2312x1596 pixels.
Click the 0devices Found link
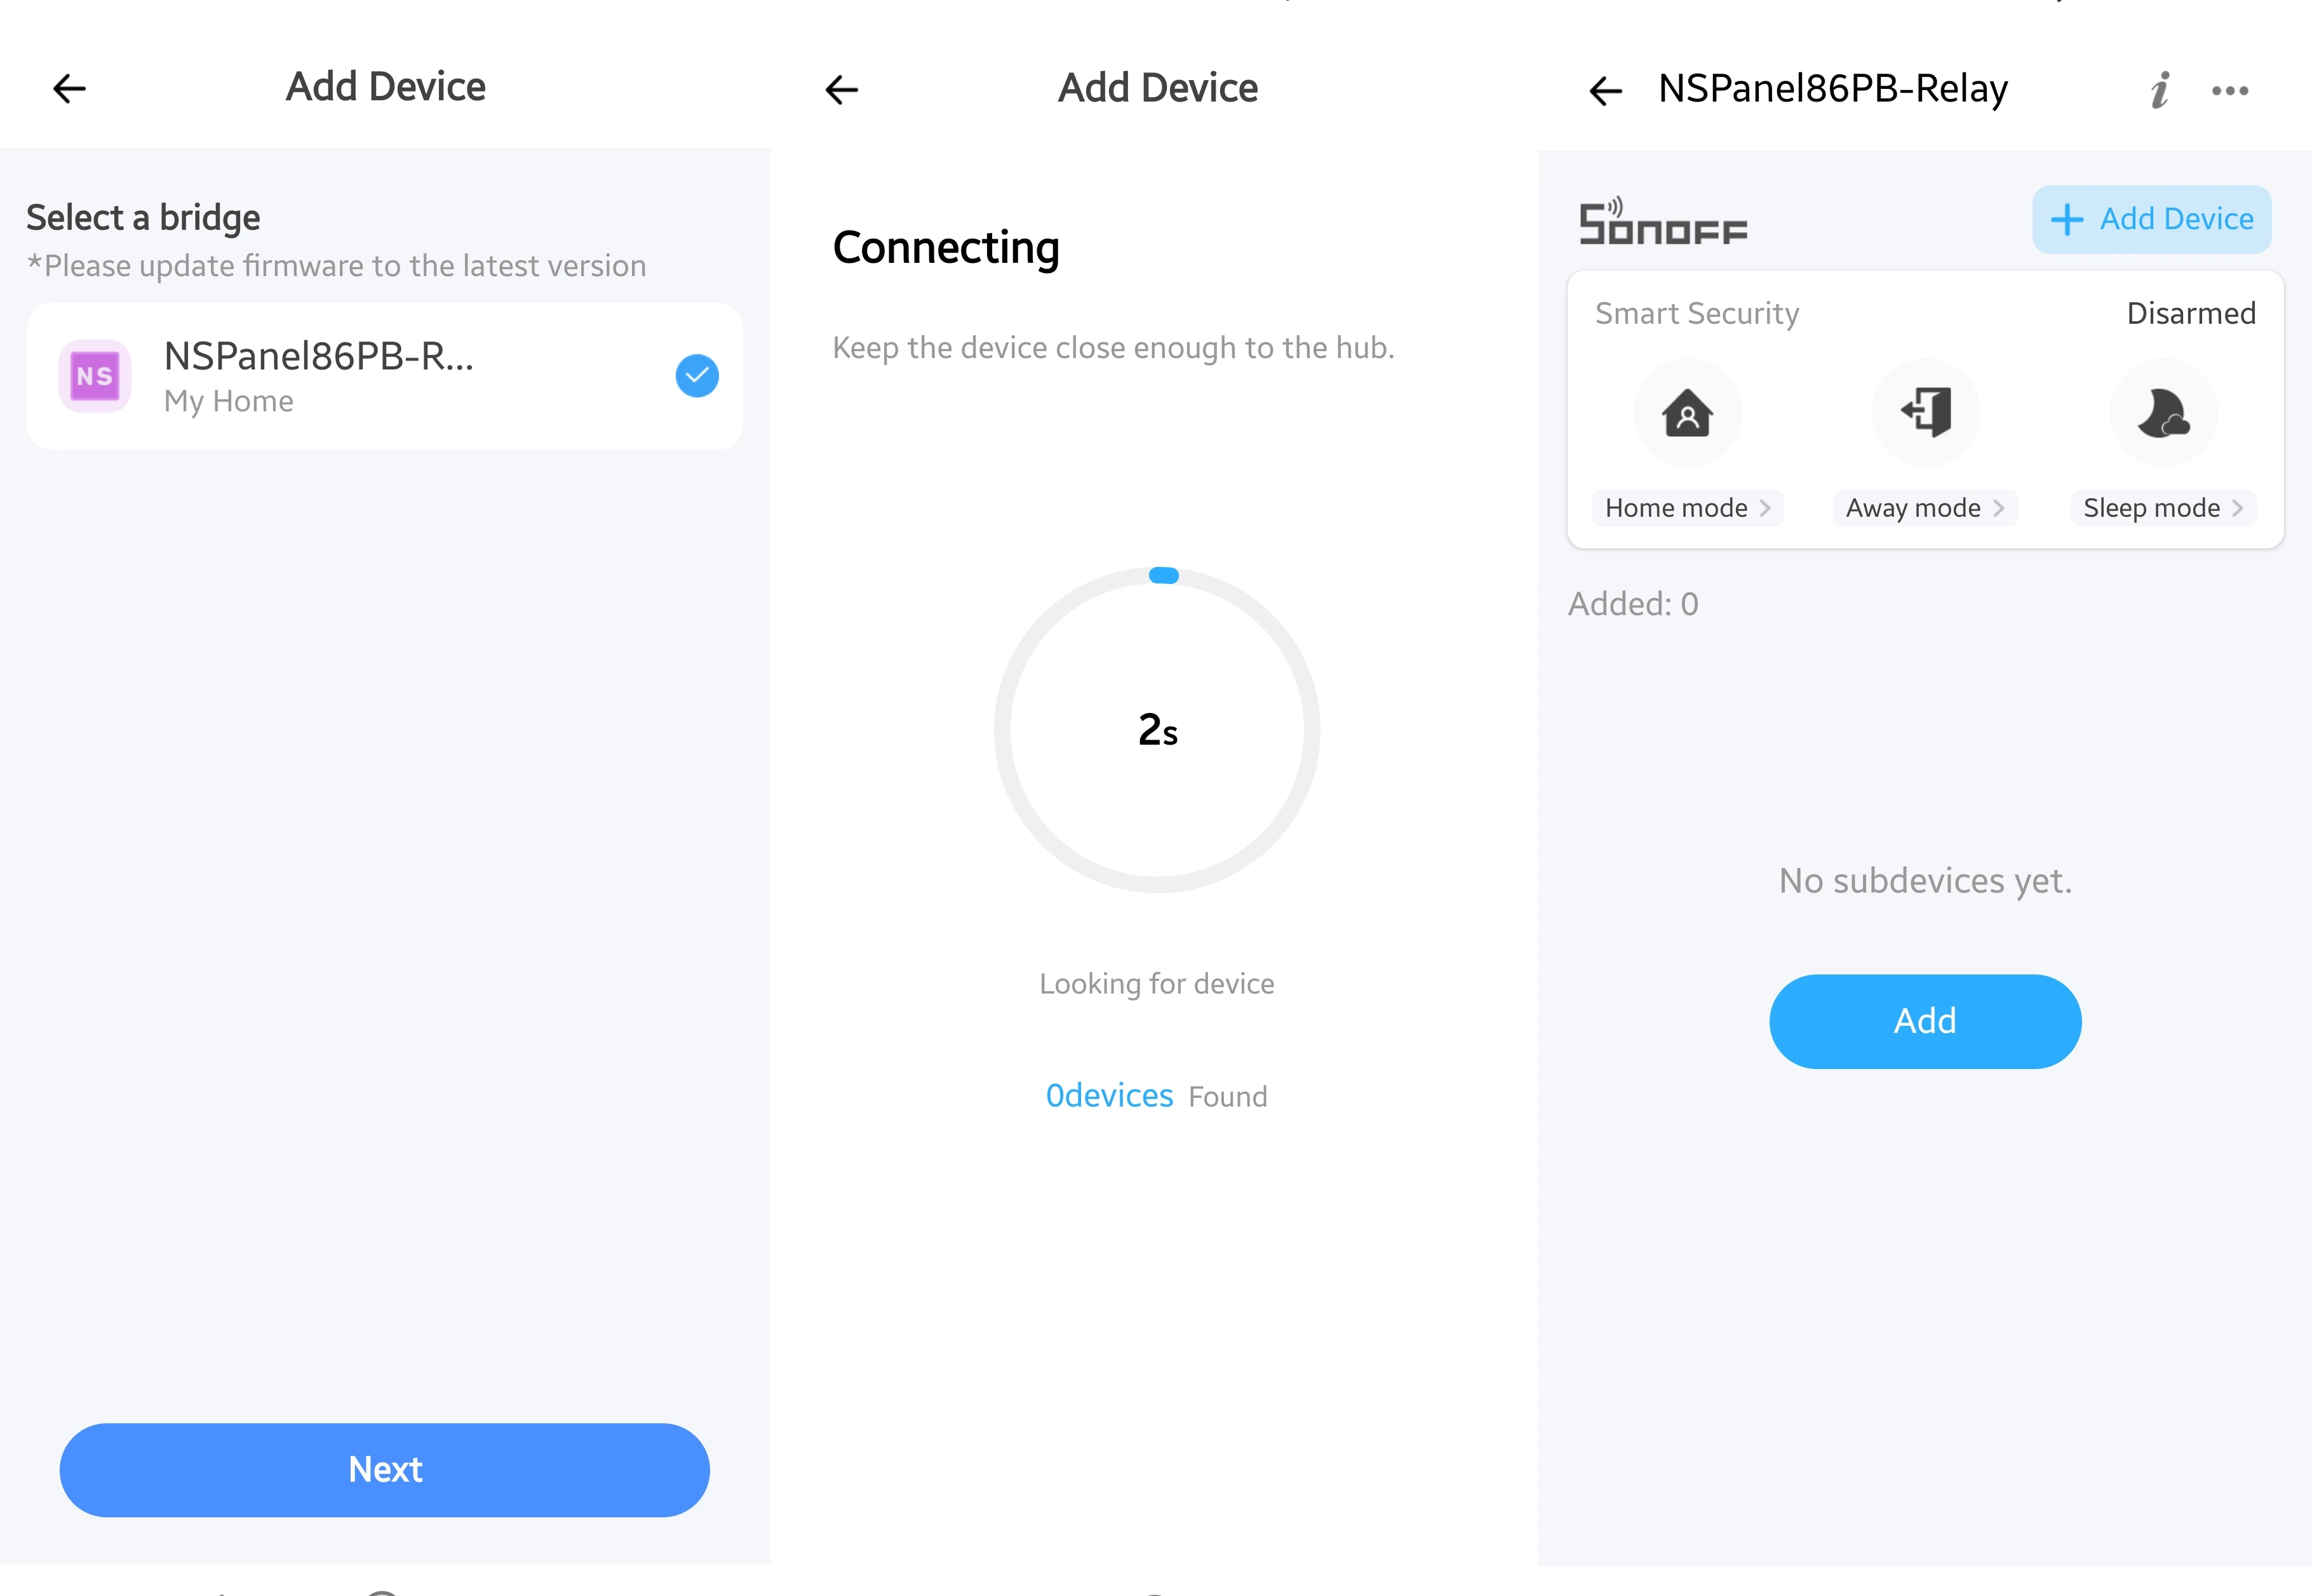point(1157,1096)
